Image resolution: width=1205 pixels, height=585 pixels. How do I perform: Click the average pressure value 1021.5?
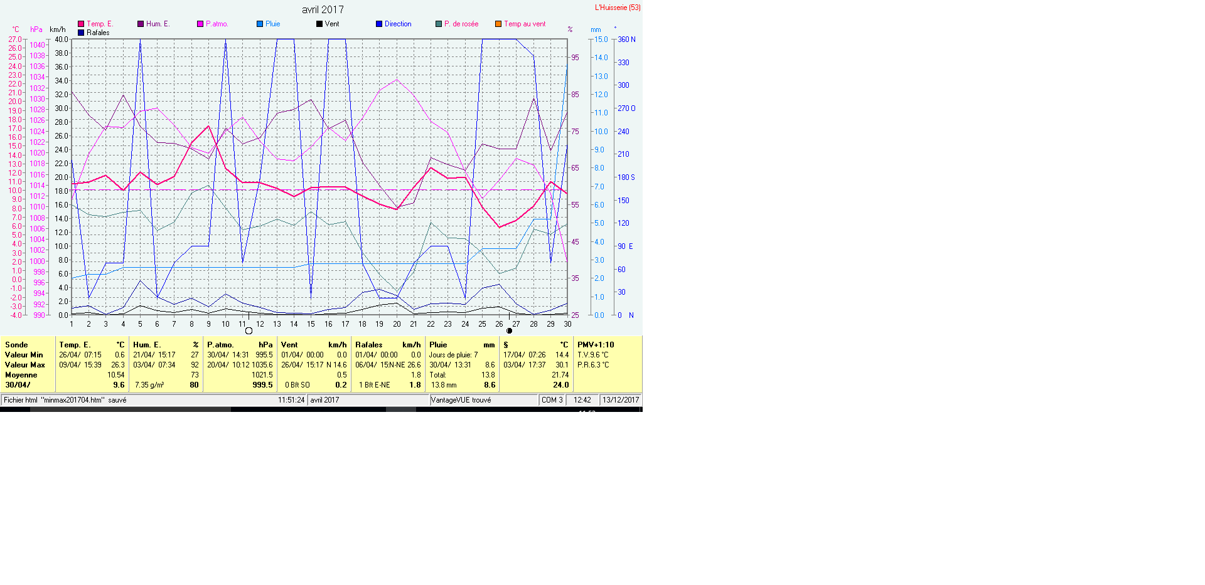point(262,375)
